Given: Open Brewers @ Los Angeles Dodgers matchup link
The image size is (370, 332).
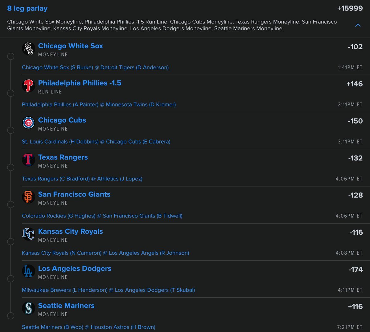Looking at the screenshot, I should pos(108,290).
